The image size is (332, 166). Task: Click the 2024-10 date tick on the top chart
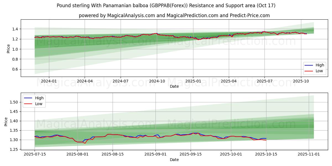coord(157,81)
